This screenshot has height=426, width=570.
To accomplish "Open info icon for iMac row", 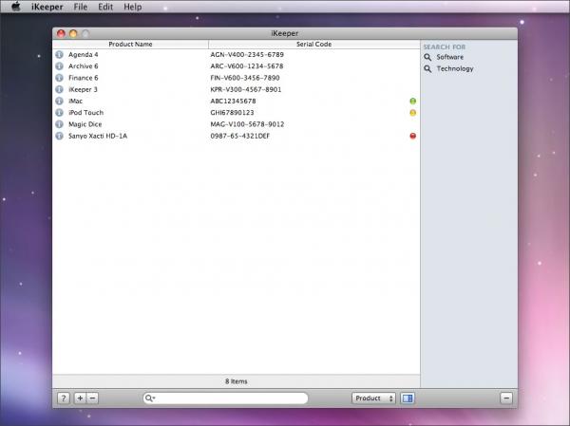I will pos(59,101).
